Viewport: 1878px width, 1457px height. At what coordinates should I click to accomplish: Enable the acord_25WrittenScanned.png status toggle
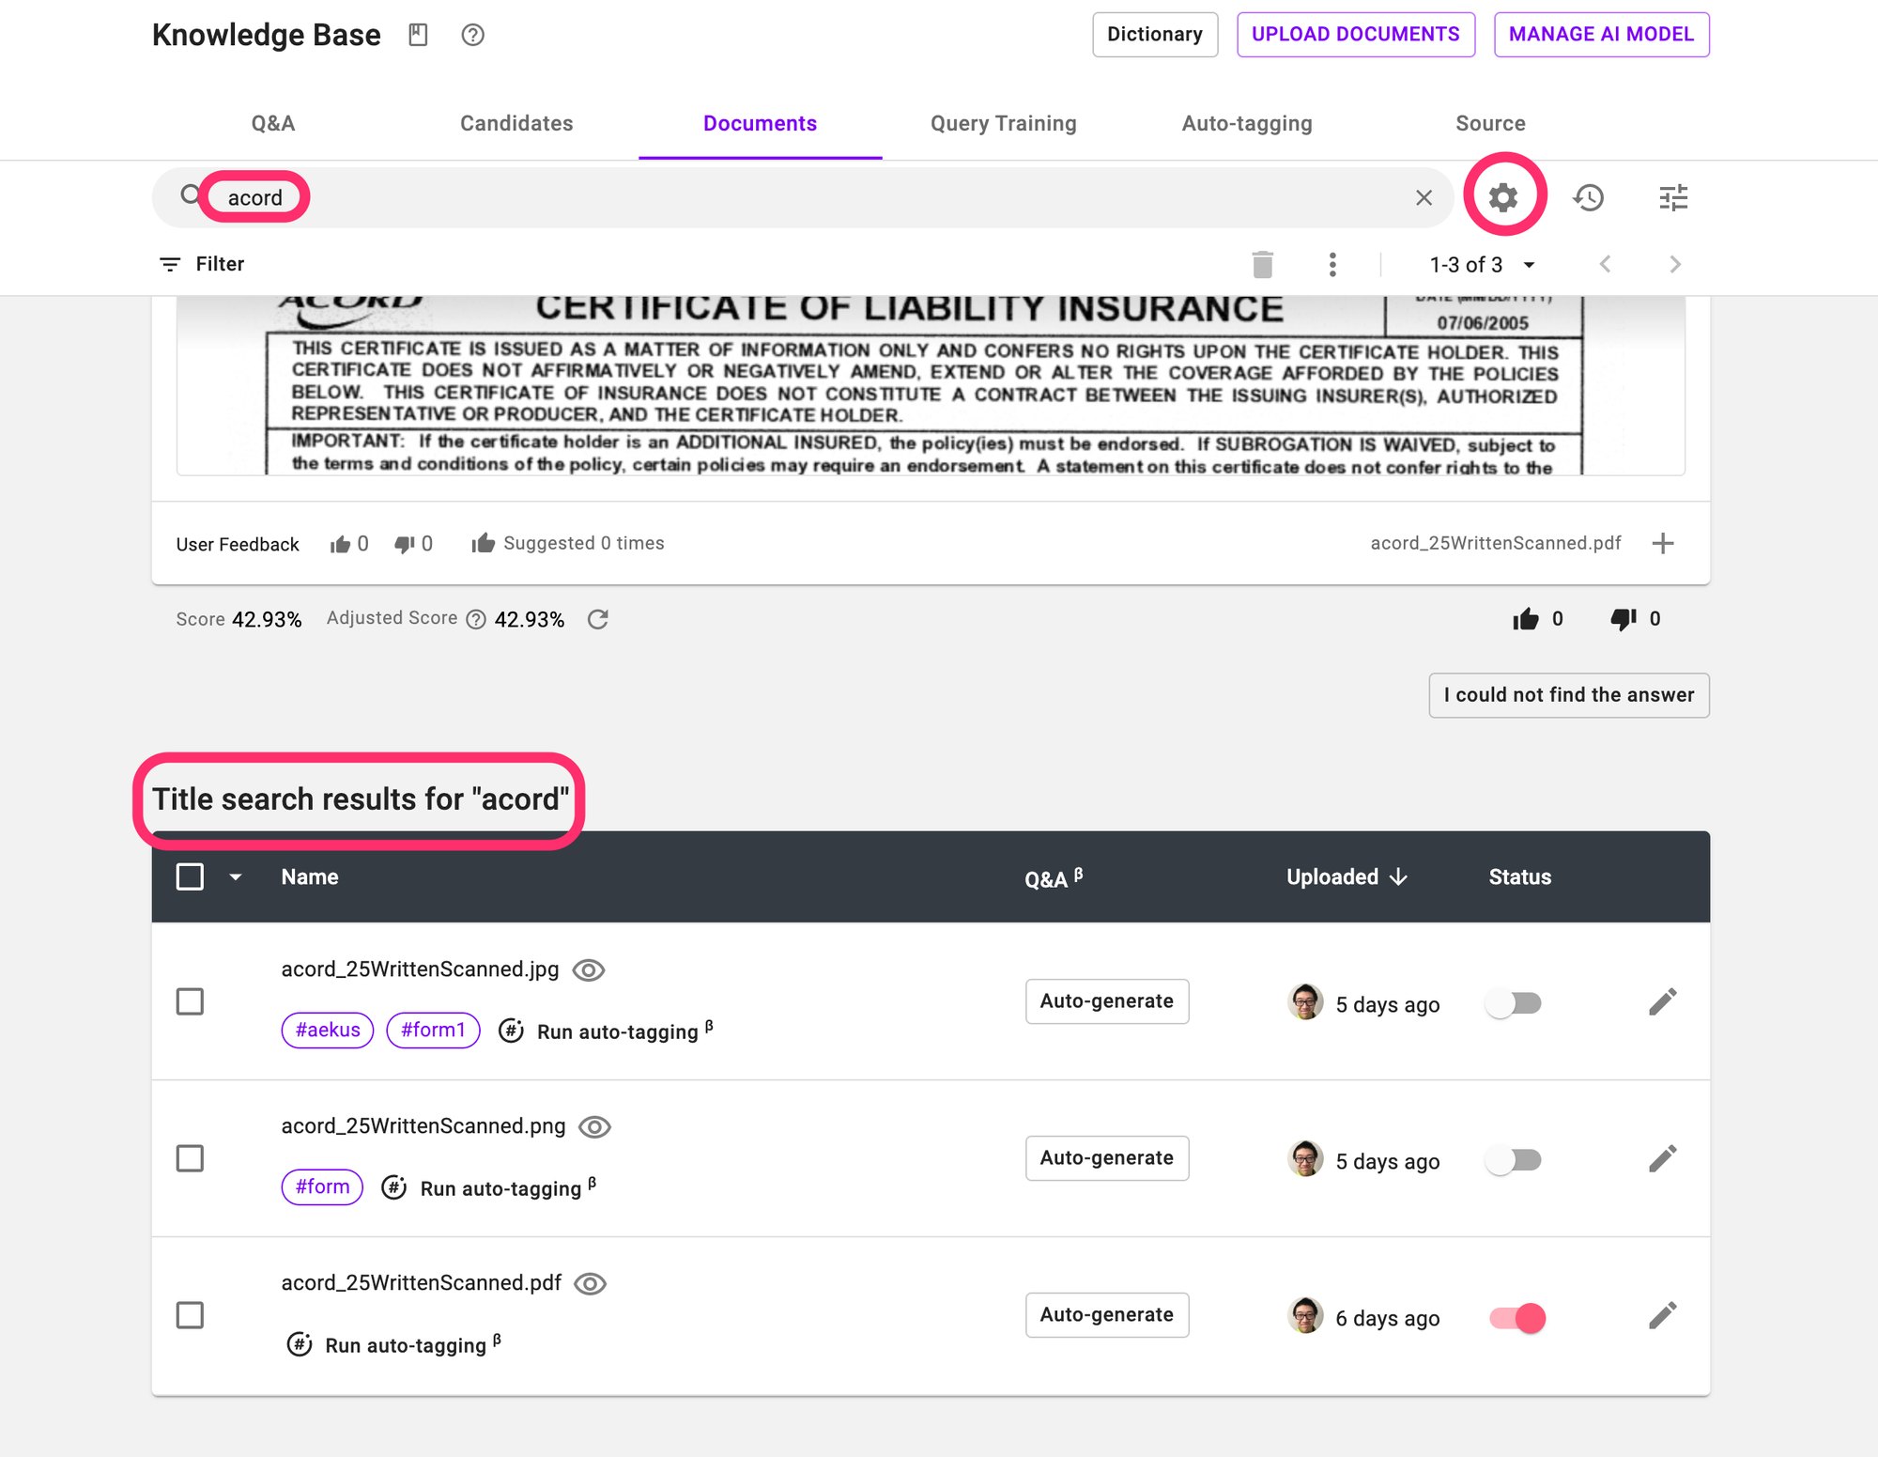pos(1514,1160)
